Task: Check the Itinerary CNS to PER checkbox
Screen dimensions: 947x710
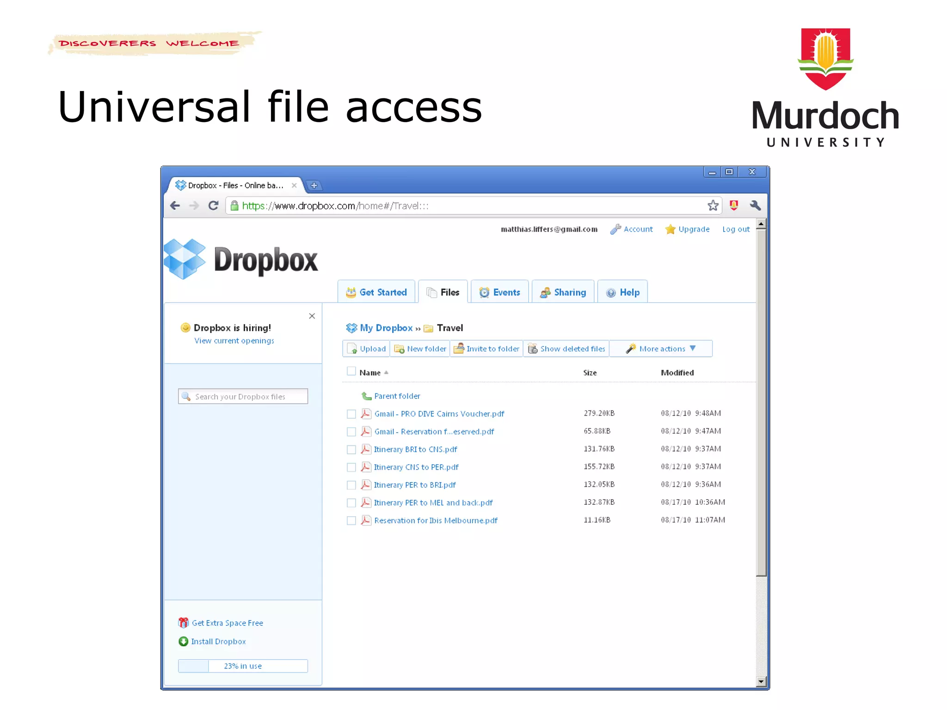Action: pos(351,467)
